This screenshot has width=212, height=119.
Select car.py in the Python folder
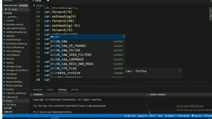tap(9, 101)
